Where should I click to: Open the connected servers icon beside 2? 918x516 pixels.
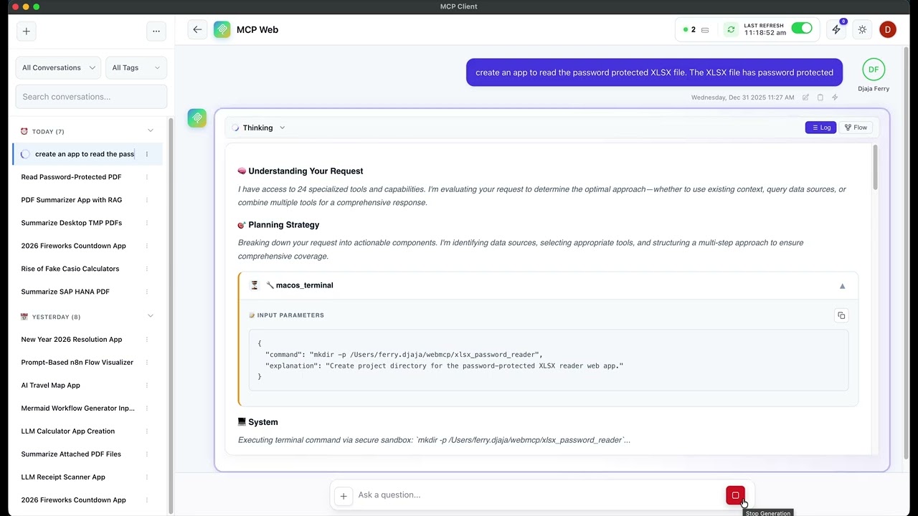click(705, 30)
